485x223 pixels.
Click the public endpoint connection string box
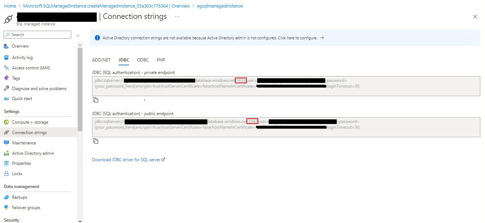286,127
